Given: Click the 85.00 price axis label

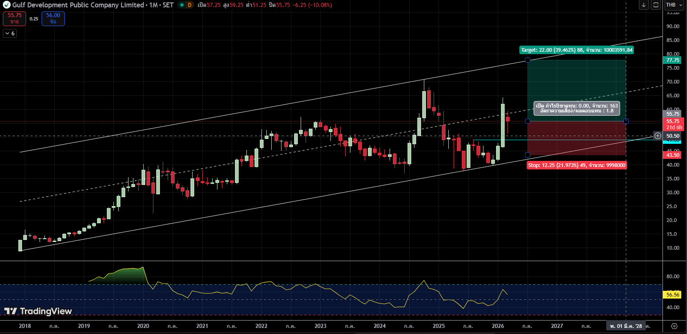Looking at the screenshot, I should 673,40.
